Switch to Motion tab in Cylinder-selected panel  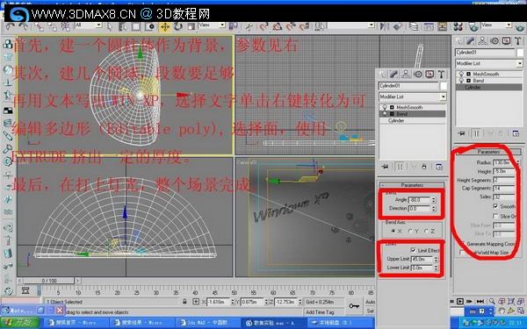point(495,41)
